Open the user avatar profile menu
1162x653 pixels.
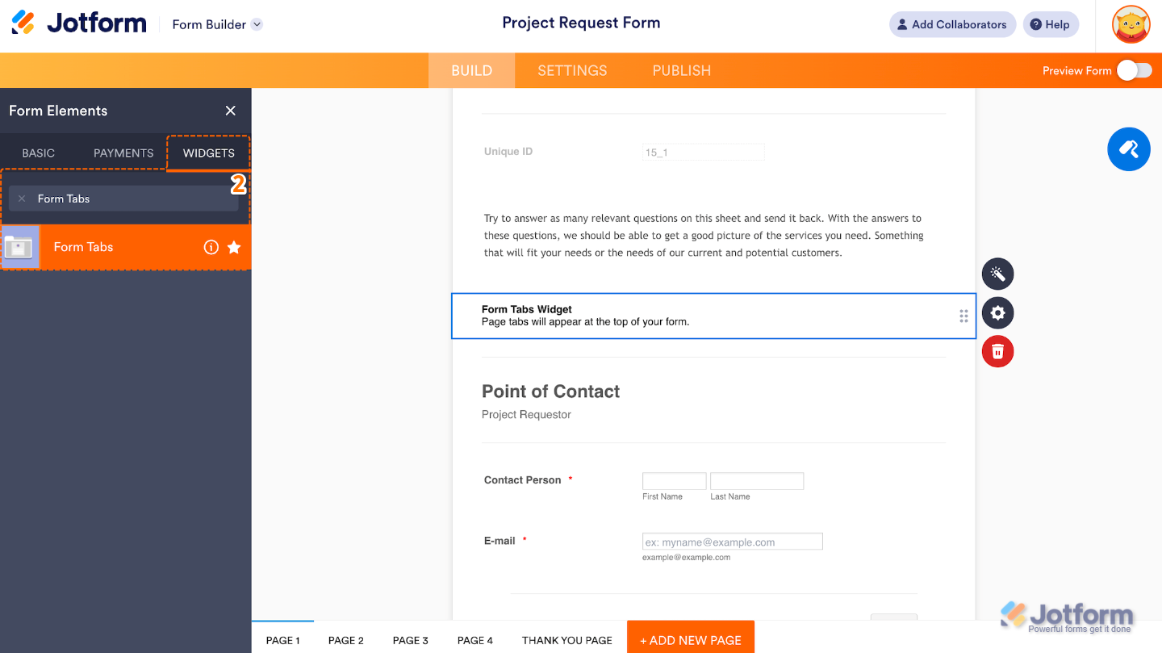(x=1131, y=24)
